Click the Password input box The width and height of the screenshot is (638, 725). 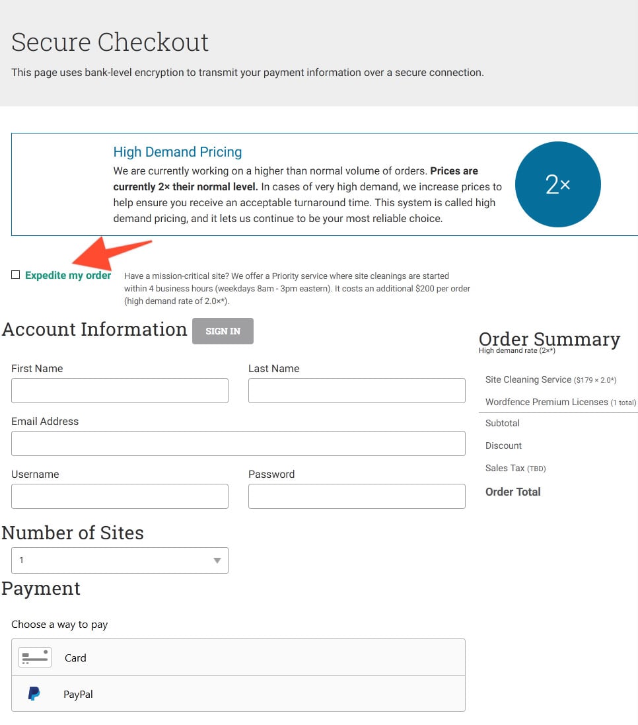[357, 496]
